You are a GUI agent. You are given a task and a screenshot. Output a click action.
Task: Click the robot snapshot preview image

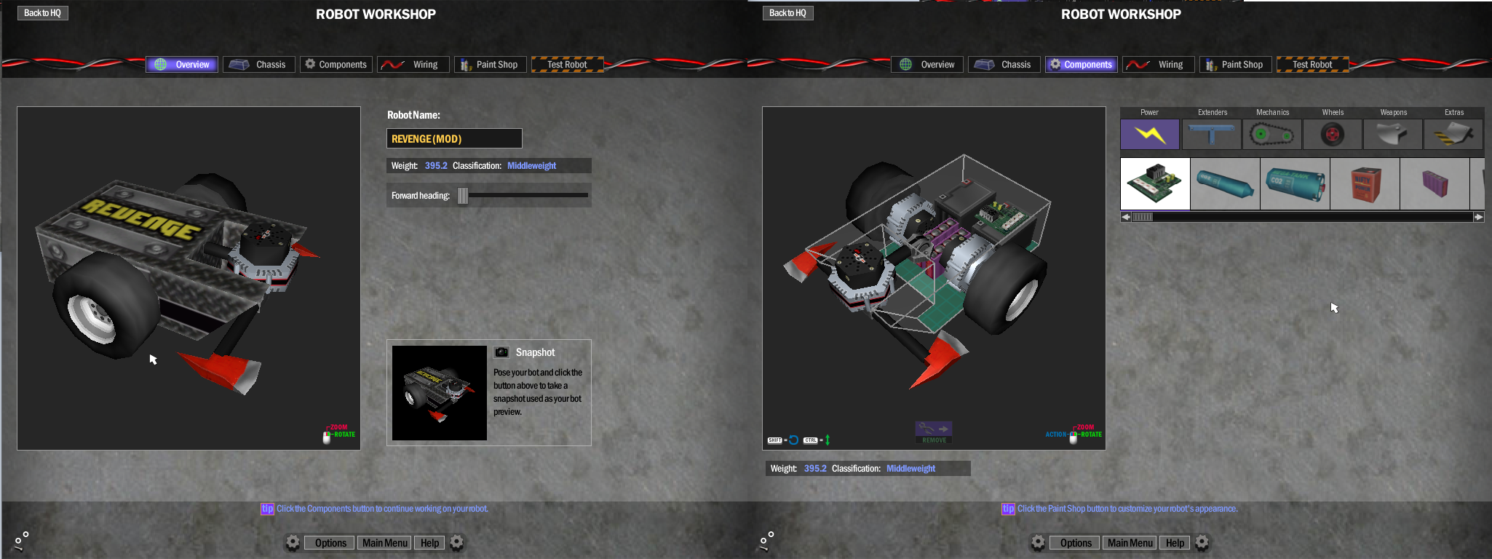pyautogui.click(x=439, y=393)
